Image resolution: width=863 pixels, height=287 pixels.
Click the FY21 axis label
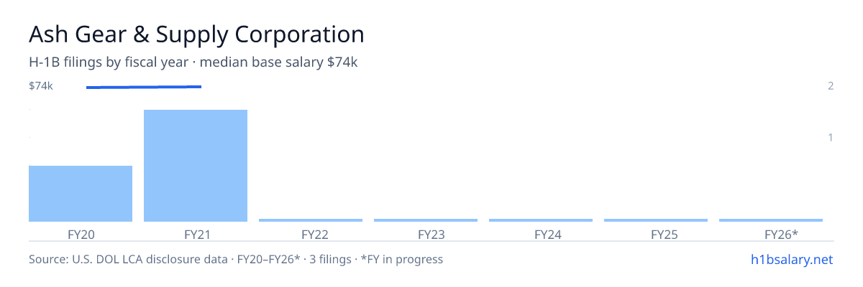(x=196, y=234)
